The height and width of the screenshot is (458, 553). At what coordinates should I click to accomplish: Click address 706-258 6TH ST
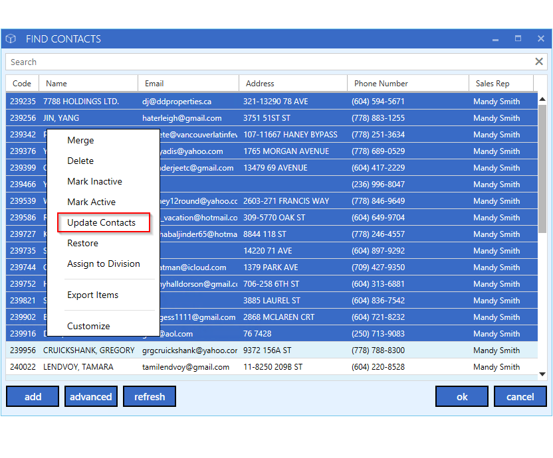pos(271,283)
